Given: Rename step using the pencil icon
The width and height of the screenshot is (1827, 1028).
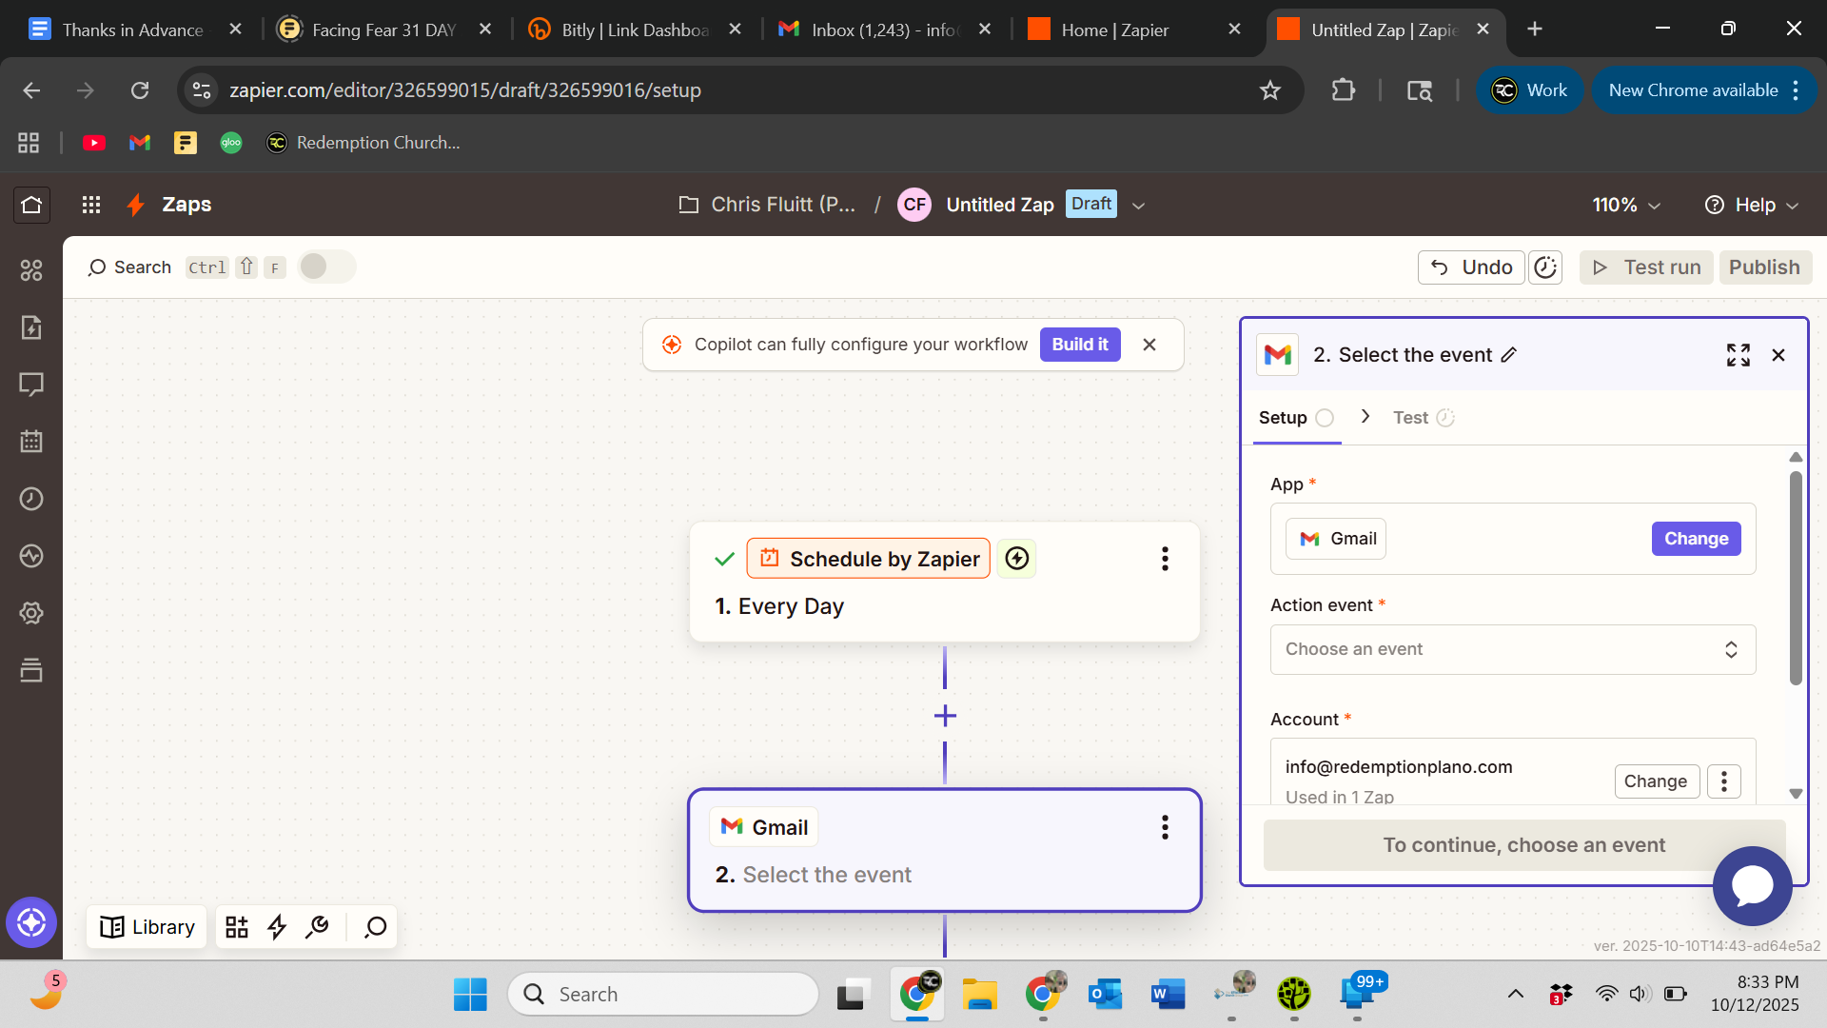Looking at the screenshot, I should click(1509, 355).
